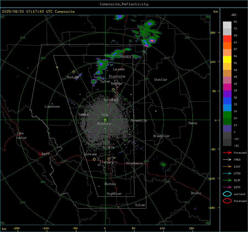Click the Drumheller label
The image size is (248, 232).
[x=161, y=136]
